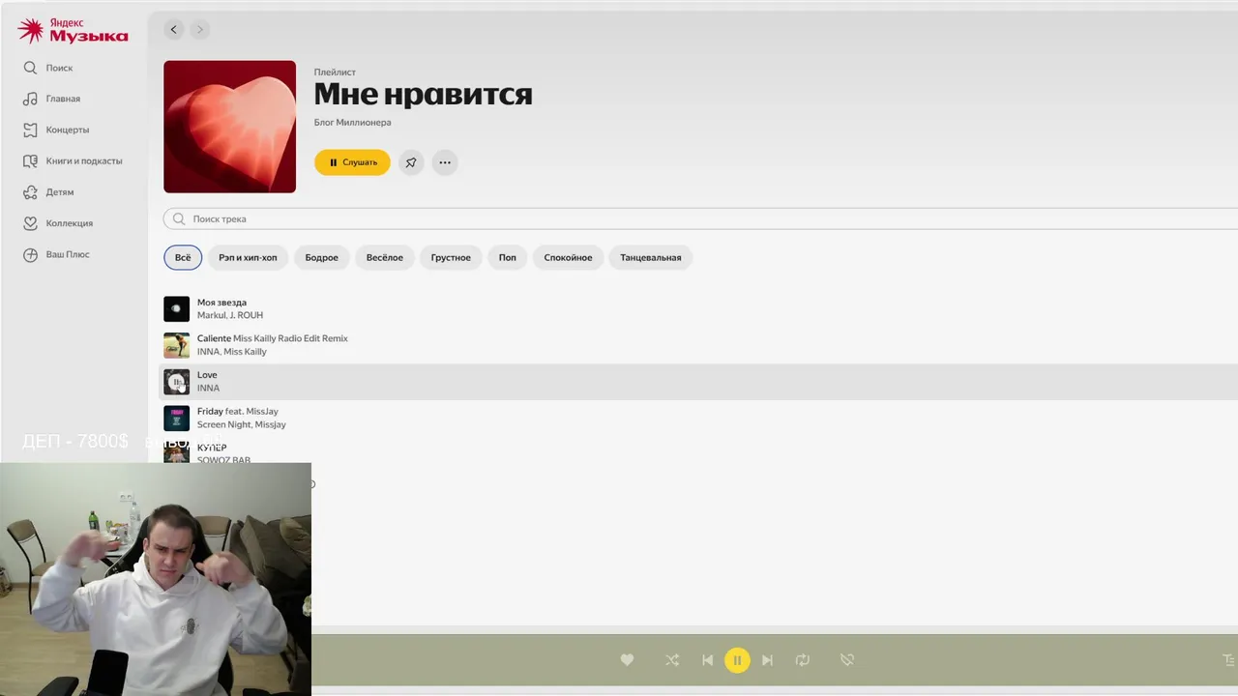Viewport: 1238px width, 696px height.
Task: Open Книги и подкасты section
Action: (84, 160)
